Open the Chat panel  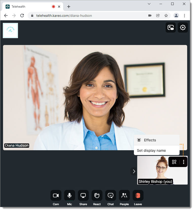coord(111,195)
